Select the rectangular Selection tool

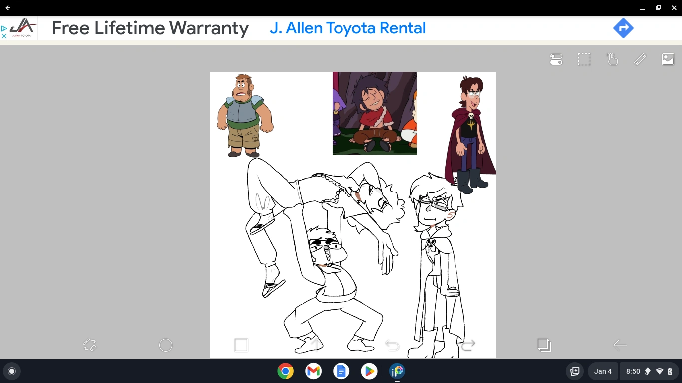point(584,59)
